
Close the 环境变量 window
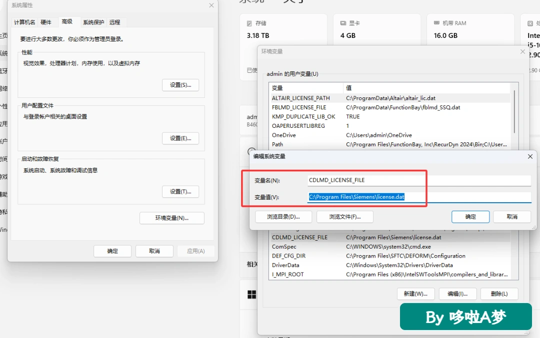click(x=522, y=51)
